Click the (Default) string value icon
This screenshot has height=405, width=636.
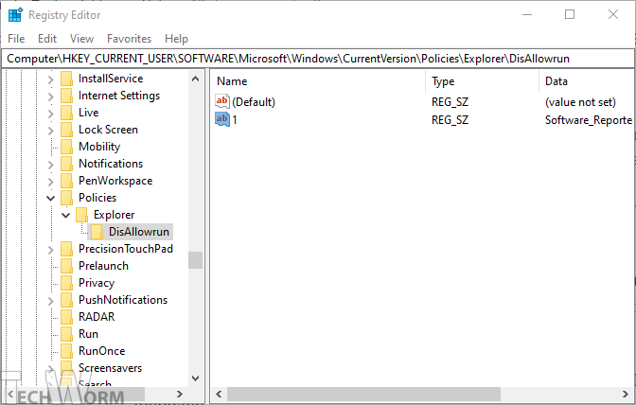pos(222,101)
